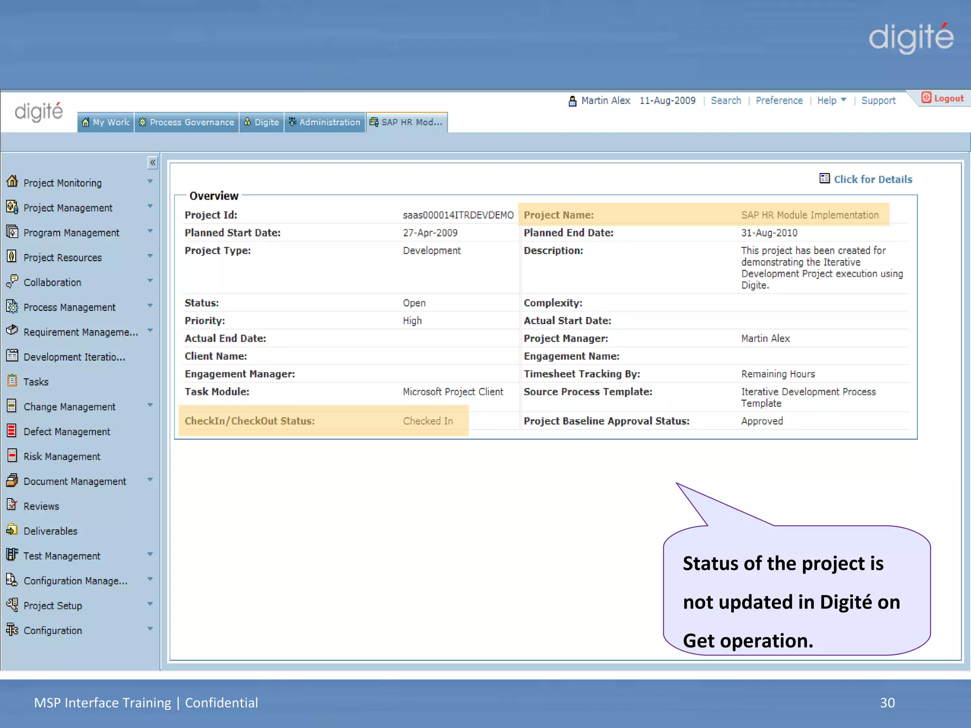Open the Preference link
The width and height of the screenshot is (971, 728).
[779, 100]
